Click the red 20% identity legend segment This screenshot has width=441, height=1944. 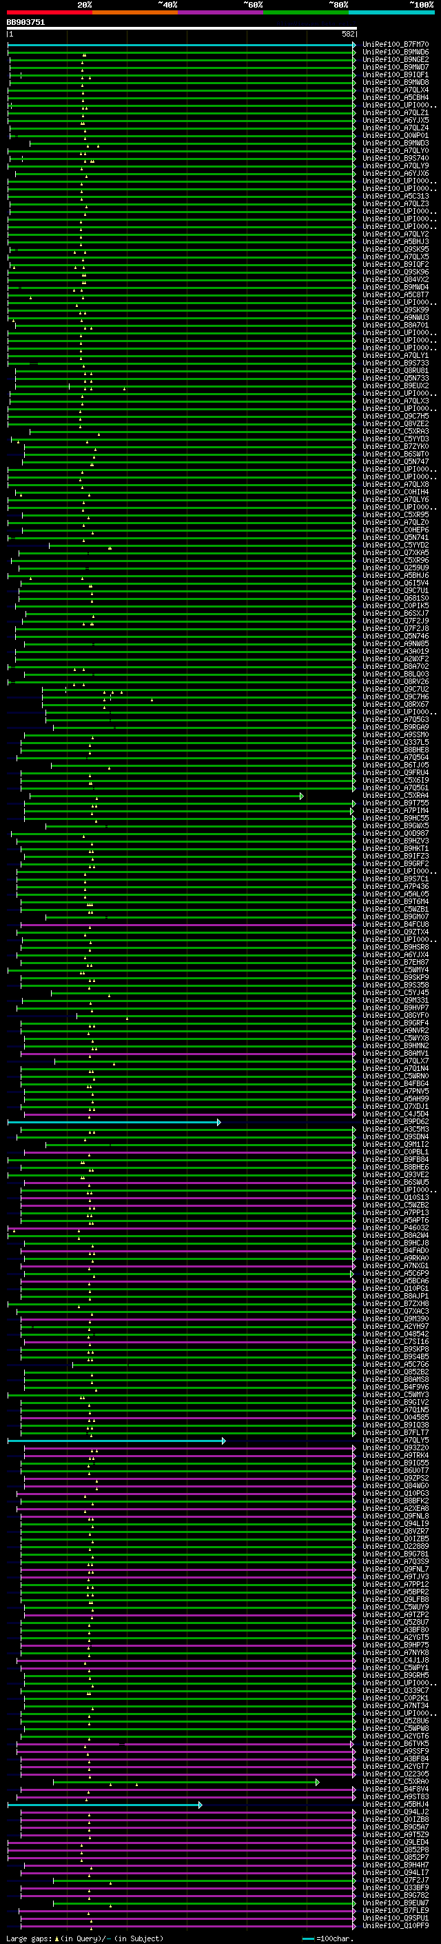[50, 12]
